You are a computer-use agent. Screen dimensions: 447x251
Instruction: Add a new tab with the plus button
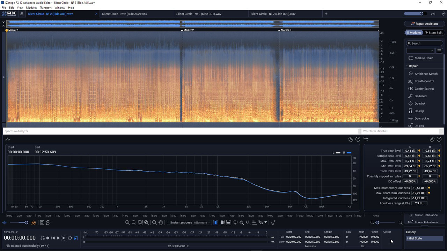pyautogui.click(x=326, y=14)
